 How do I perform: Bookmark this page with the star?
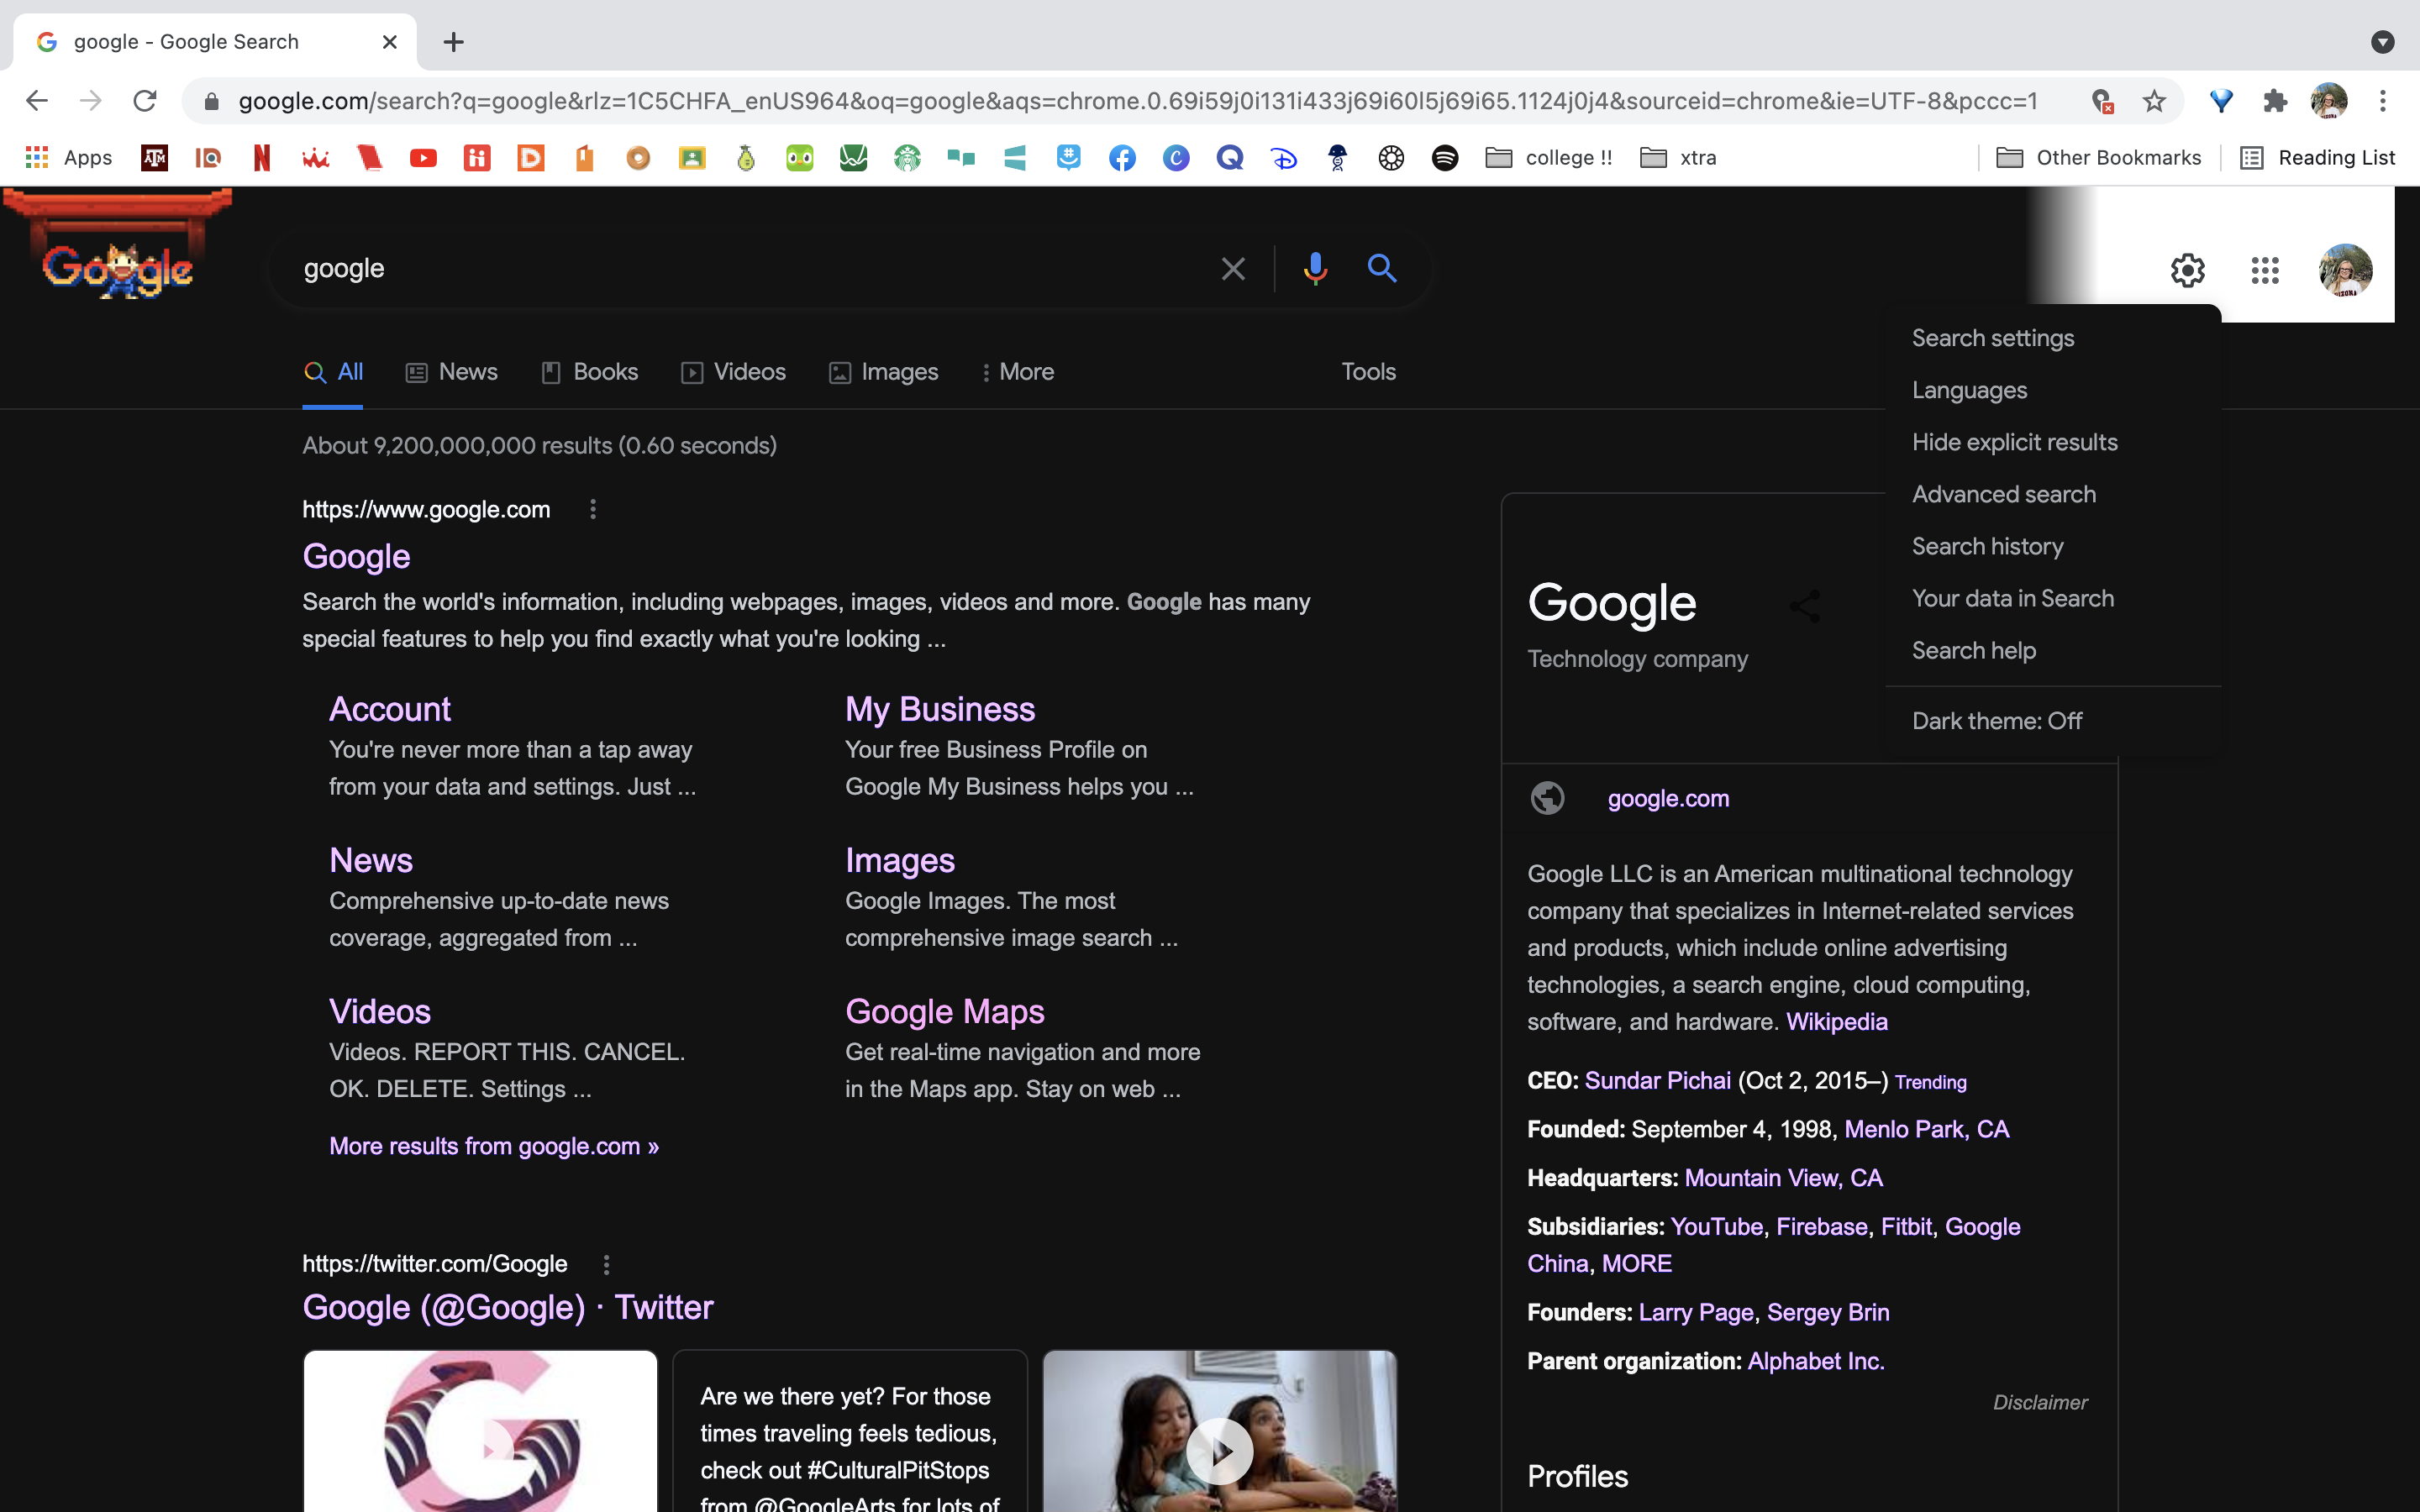[x=2154, y=101]
